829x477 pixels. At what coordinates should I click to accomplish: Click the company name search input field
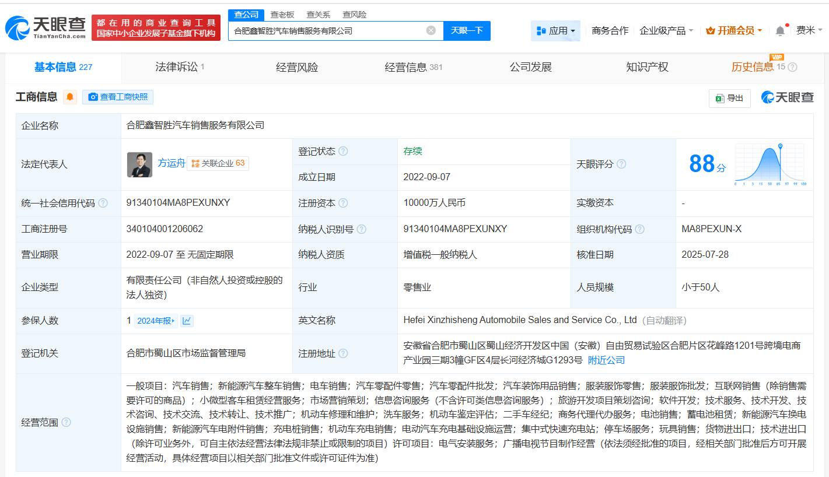[327, 31]
